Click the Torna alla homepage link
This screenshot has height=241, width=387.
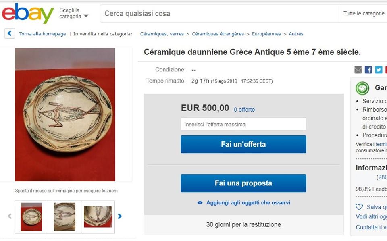tap(42, 34)
